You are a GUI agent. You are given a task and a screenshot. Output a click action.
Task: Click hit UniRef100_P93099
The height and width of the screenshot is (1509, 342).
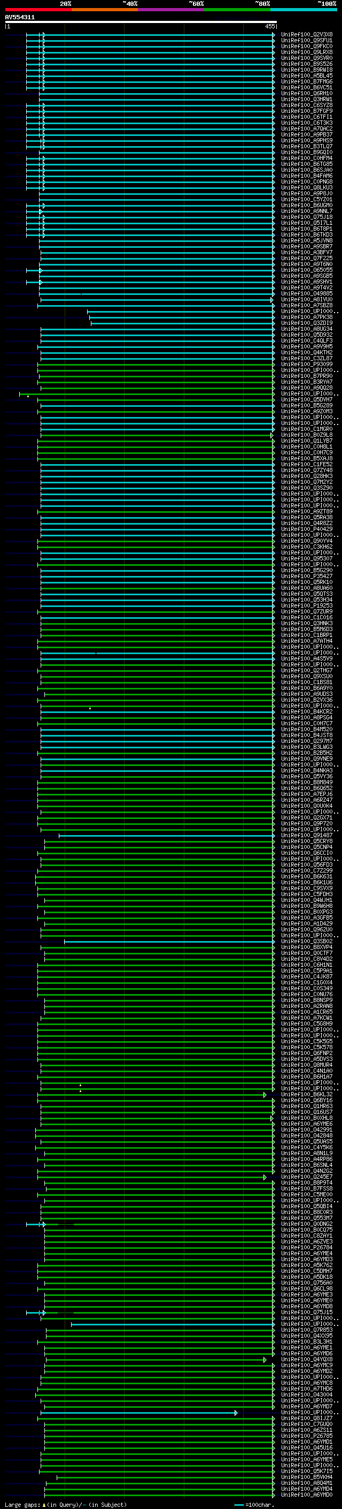307,365
